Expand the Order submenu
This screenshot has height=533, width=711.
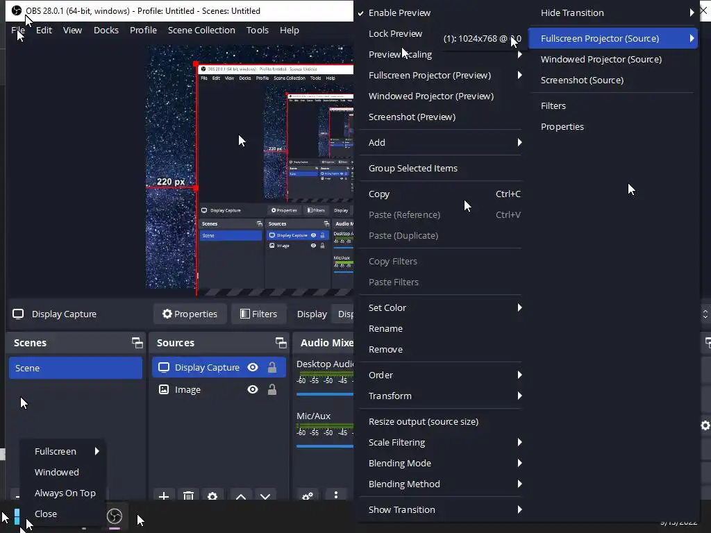[x=440, y=375]
